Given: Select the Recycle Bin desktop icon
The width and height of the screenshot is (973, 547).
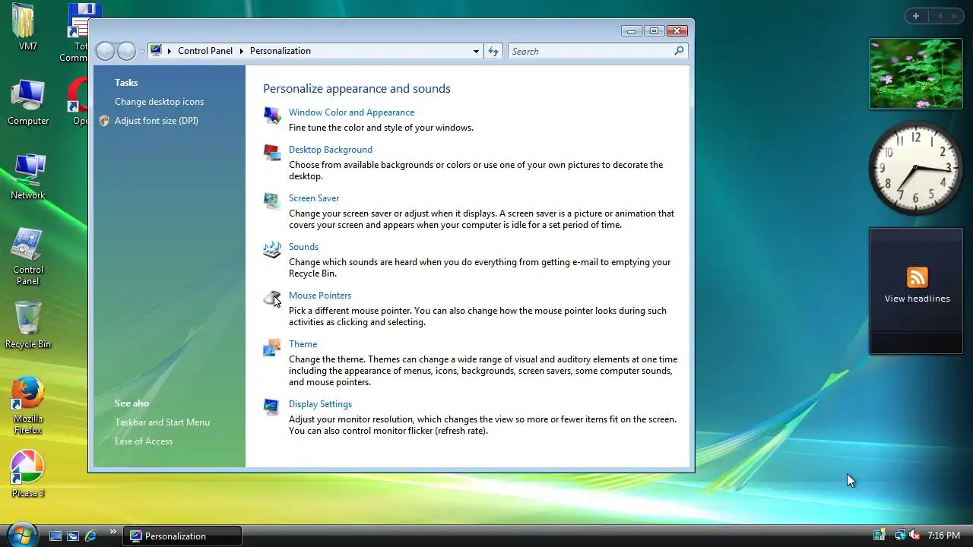Looking at the screenshot, I should point(28,324).
